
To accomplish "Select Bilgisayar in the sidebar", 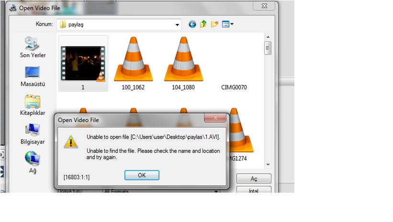I will click(33, 134).
